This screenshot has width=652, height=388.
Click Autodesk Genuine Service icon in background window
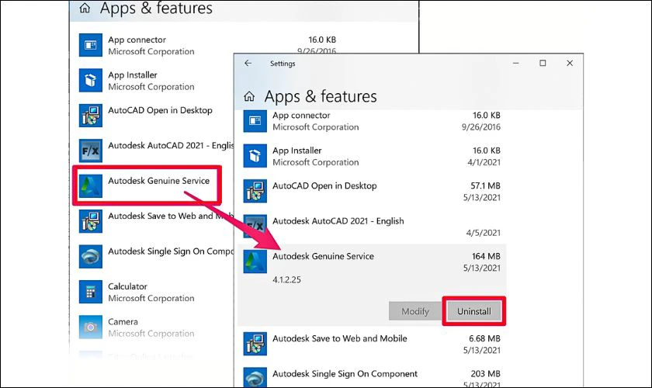[91, 186]
